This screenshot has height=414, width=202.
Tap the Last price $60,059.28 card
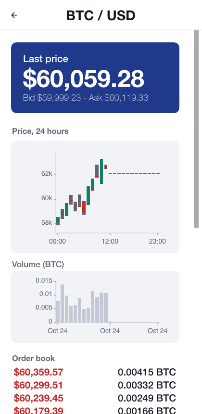point(95,78)
